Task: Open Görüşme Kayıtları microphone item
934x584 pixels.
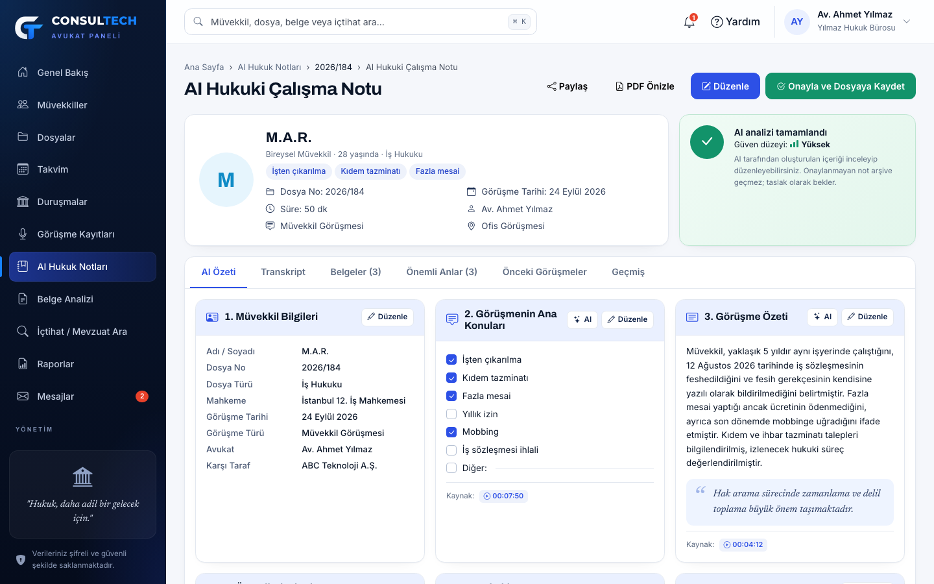Action: pyautogui.click(x=82, y=234)
